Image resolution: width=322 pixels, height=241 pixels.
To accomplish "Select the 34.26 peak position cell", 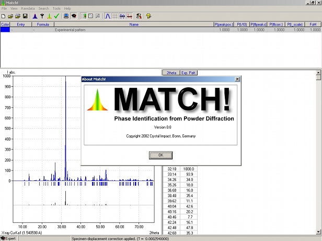I will click(171, 179).
